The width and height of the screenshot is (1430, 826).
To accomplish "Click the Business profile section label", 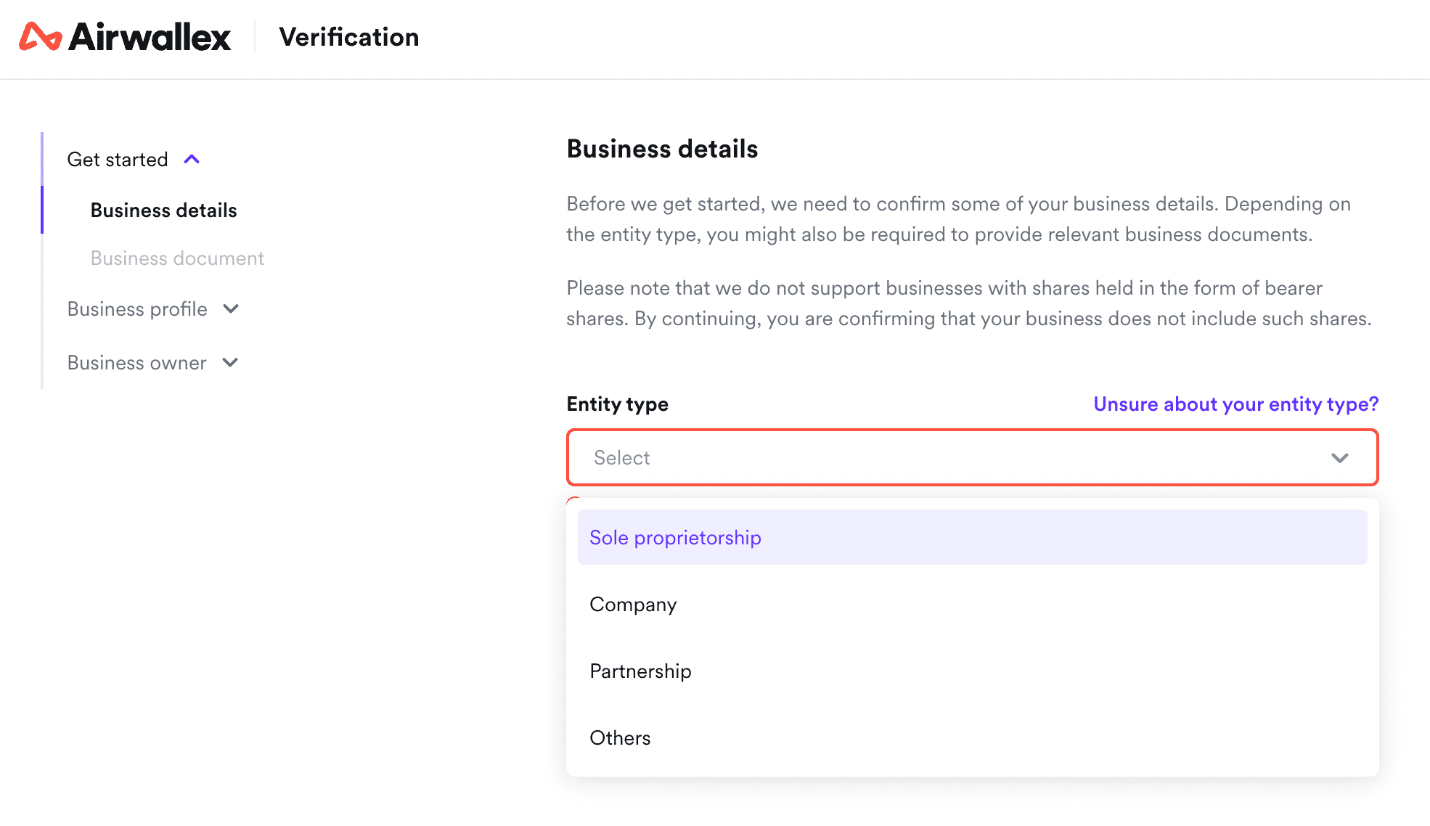I will coord(137,309).
